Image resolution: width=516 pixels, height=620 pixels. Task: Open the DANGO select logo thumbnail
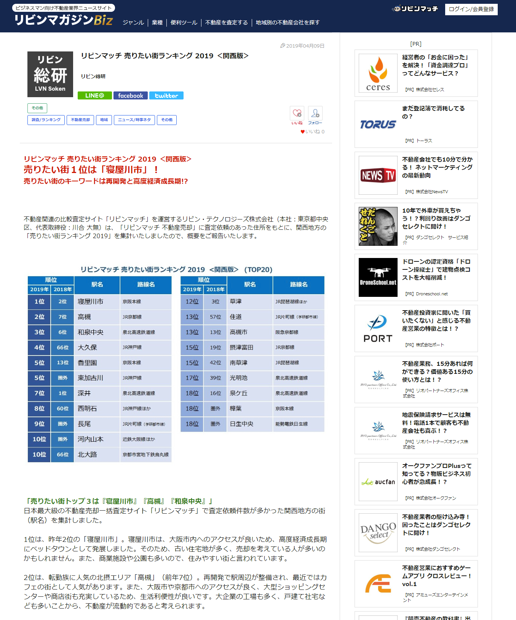click(378, 533)
